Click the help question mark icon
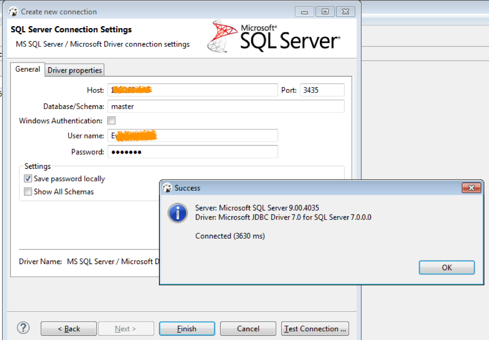 [23, 328]
